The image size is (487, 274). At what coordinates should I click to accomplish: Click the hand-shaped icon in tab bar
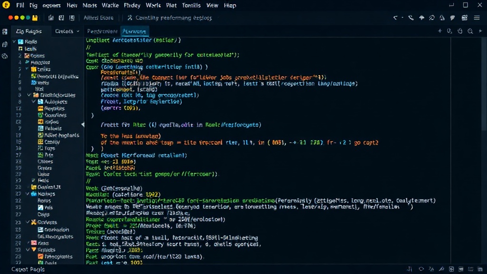click(x=460, y=31)
